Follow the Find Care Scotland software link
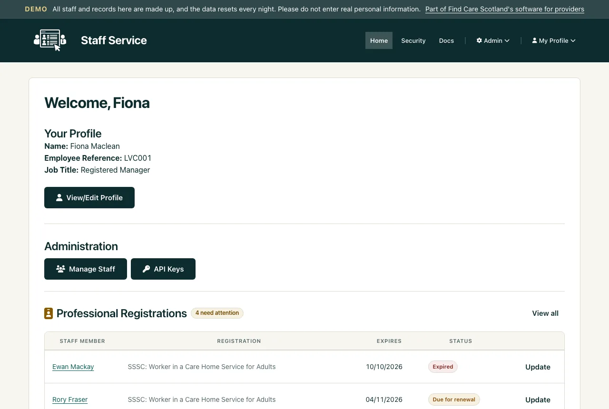Viewport: 609px width, 409px height. (505, 9)
